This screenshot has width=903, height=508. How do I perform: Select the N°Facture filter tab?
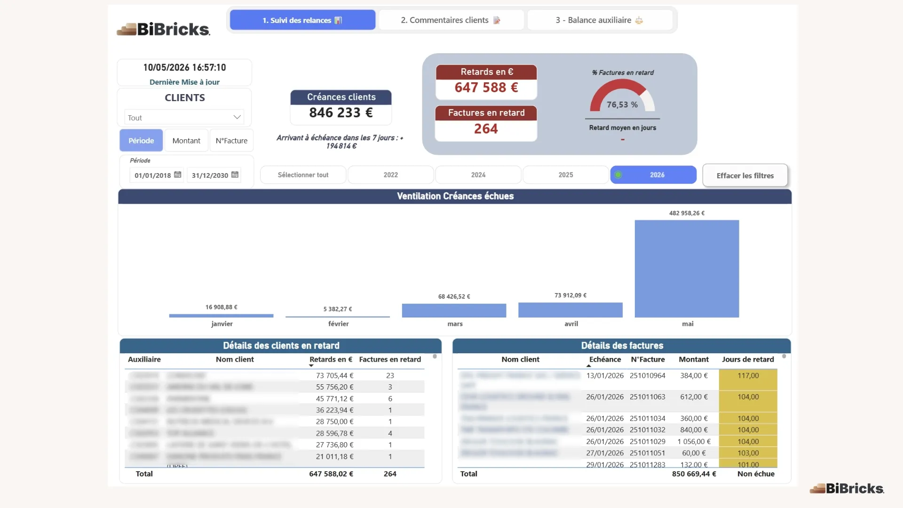[231, 140]
